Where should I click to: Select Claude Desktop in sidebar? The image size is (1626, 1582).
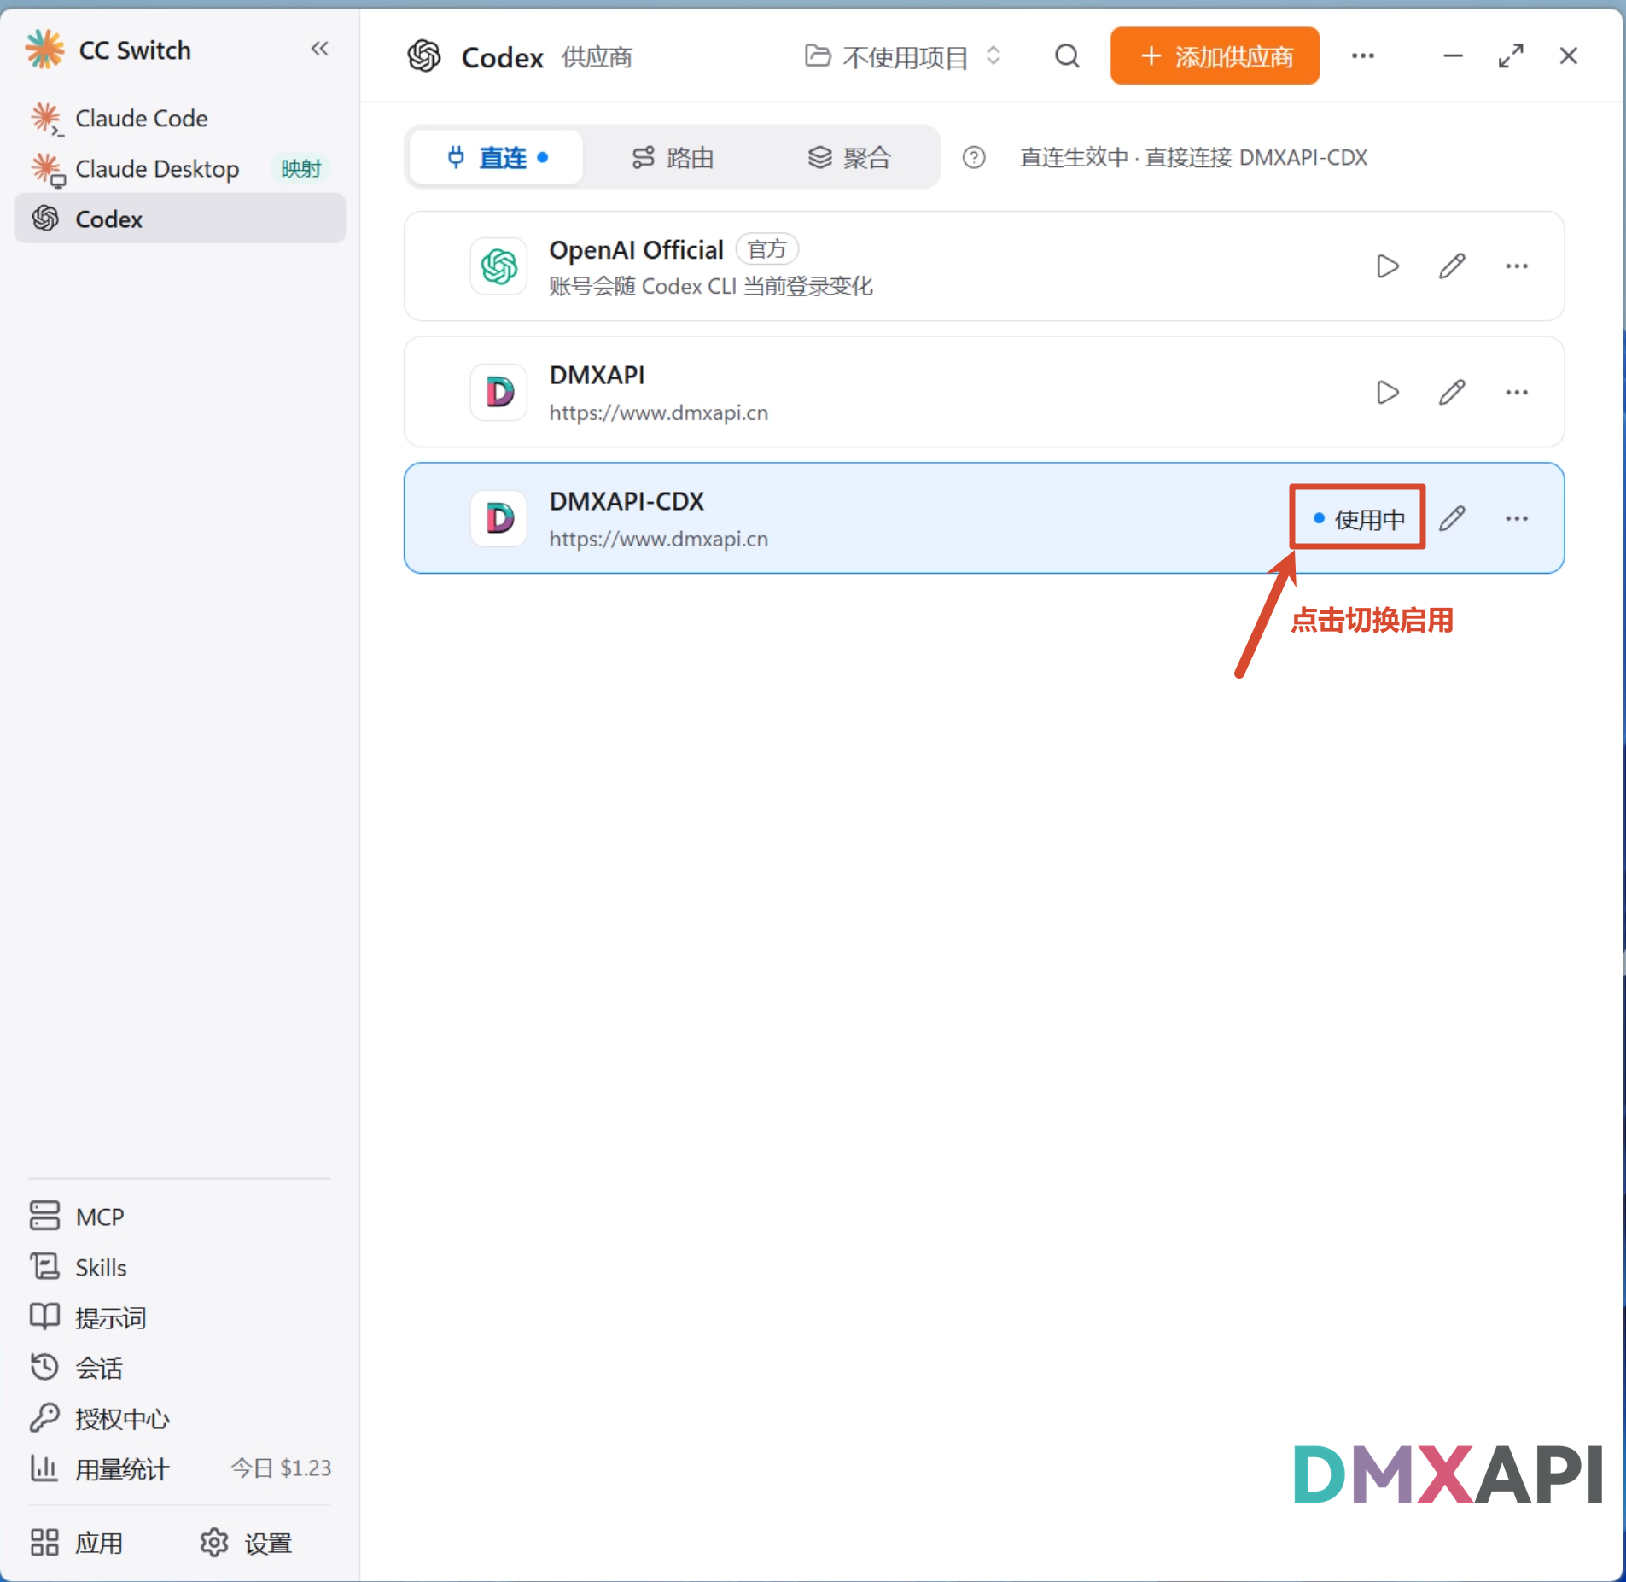click(179, 168)
